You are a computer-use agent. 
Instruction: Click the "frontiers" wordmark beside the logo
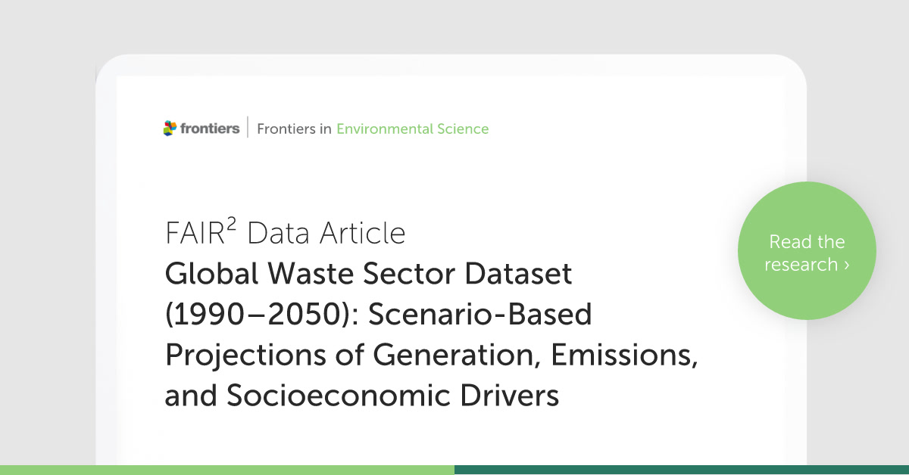[x=210, y=129]
